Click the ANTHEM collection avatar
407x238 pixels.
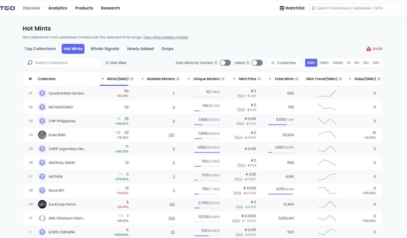tap(42, 176)
